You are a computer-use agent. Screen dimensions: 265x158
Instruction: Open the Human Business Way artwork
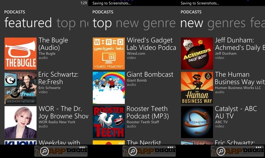197,88
